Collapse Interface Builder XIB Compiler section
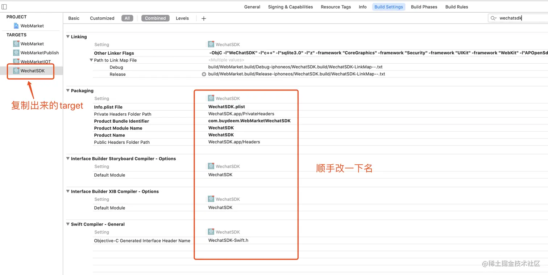The image size is (548, 275). click(x=68, y=191)
